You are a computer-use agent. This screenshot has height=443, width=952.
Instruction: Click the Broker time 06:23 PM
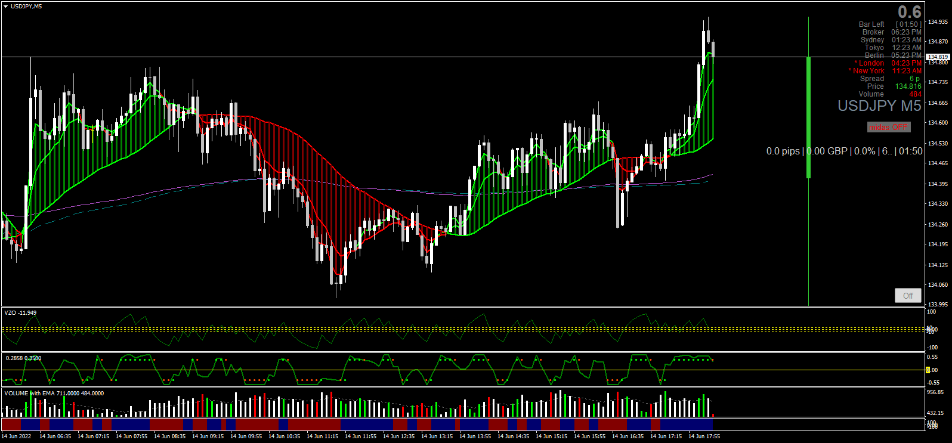point(907,32)
